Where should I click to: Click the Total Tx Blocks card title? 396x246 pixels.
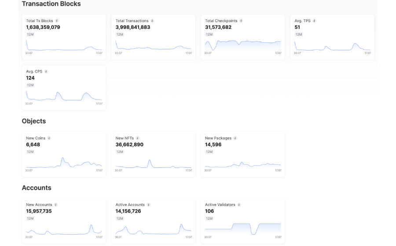40,21
